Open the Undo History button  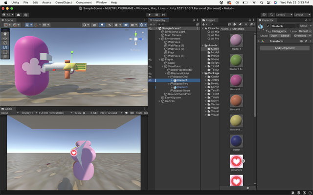[264, 15]
